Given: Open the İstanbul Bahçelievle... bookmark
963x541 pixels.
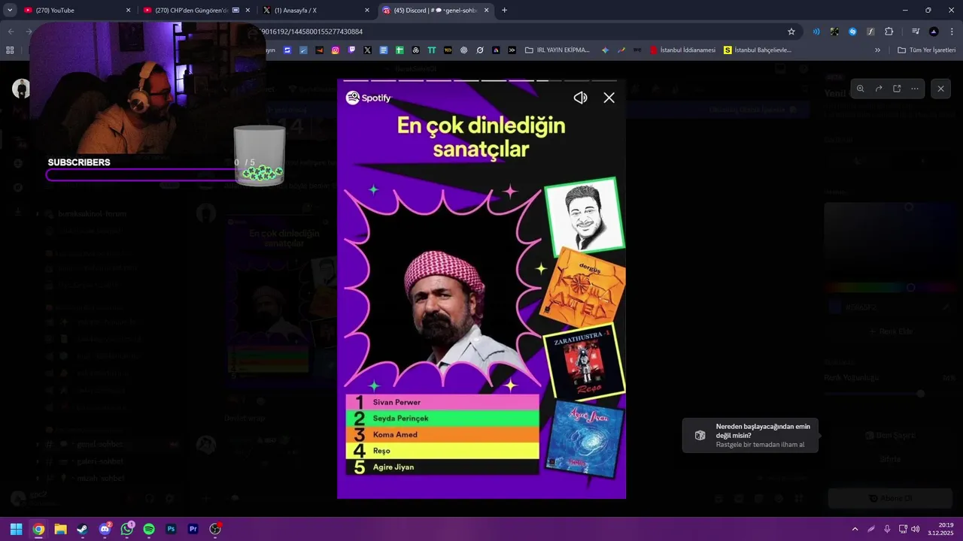Looking at the screenshot, I should [x=758, y=50].
